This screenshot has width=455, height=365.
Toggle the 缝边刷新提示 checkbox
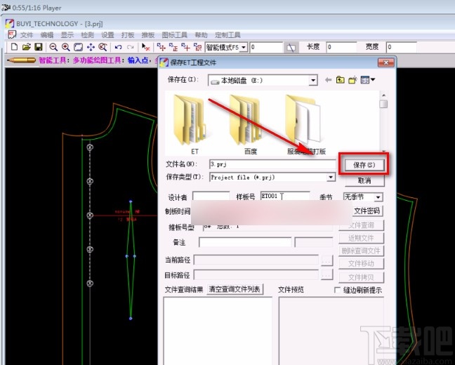tap(337, 290)
